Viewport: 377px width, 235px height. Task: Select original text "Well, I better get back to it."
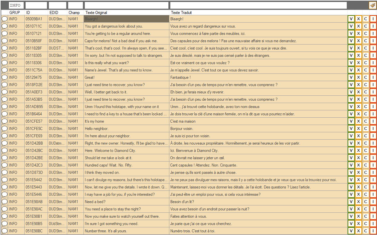click(x=106, y=92)
